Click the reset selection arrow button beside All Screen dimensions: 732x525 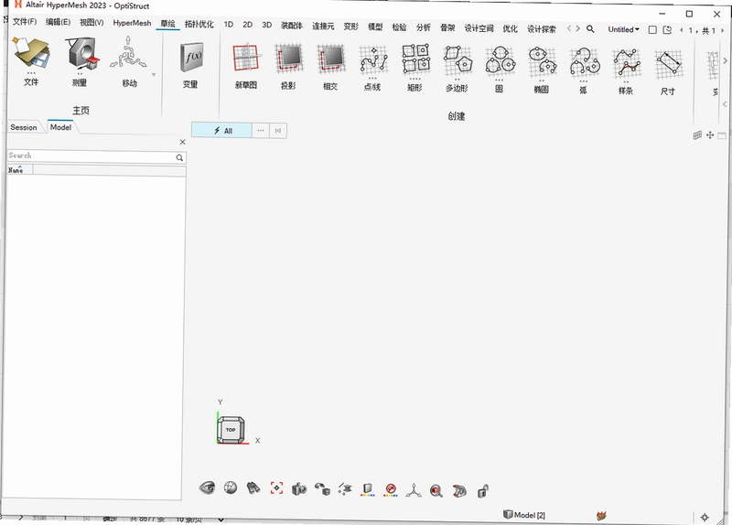[278, 131]
